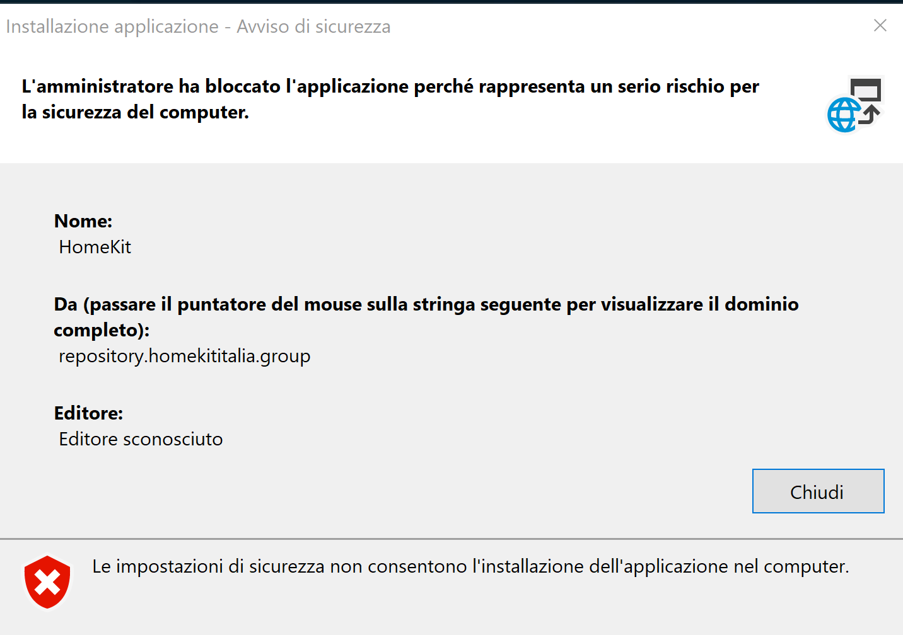Click the horizontal separator line below Chiudi
This screenshot has width=903, height=635.
[x=452, y=539]
